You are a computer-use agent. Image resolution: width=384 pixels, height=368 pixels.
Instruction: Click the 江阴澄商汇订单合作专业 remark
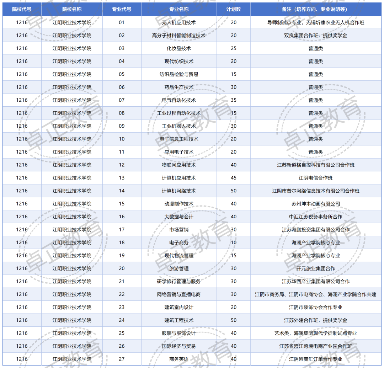pyautogui.click(x=316, y=359)
